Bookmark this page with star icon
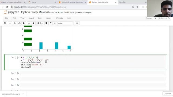 tap(137, 7)
